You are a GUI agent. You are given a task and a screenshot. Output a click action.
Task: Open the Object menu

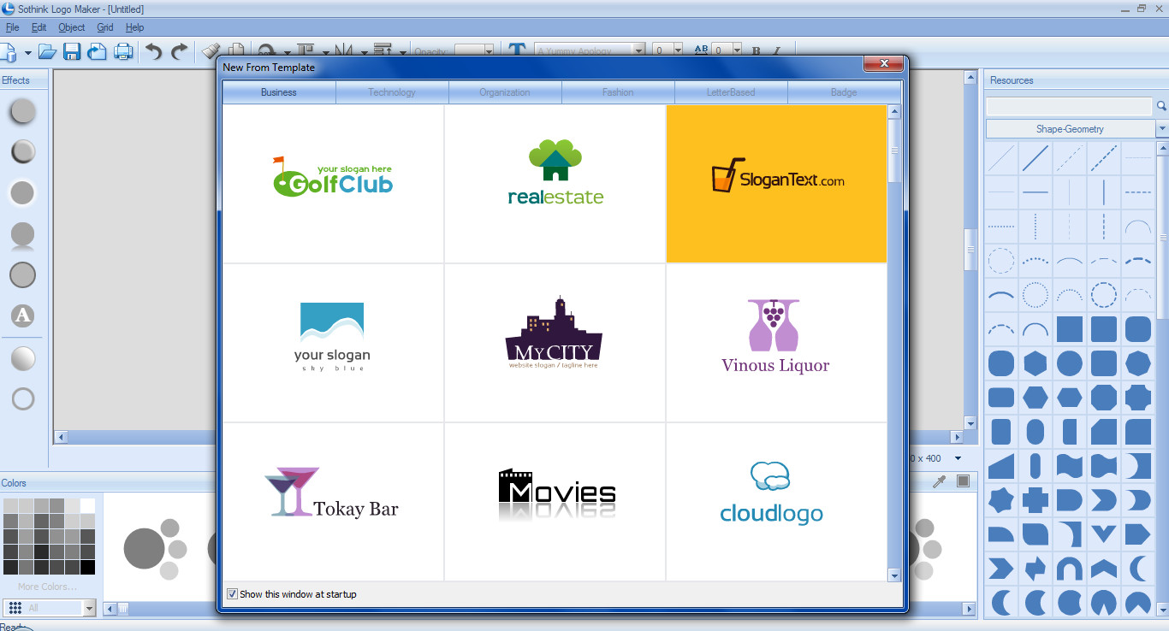(72, 27)
